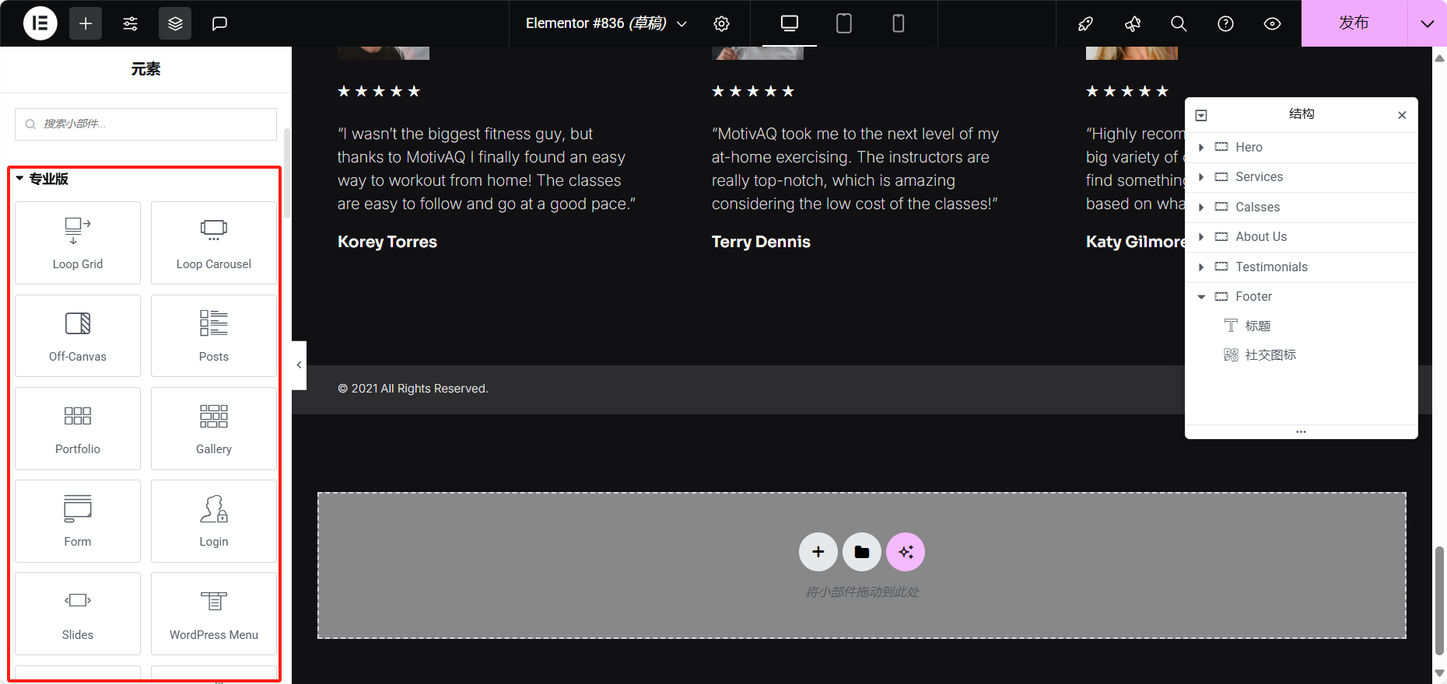The width and height of the screenshot is (1447, 684).
Task: Select the Off-Canvas widget
Action: coord(78,336)
